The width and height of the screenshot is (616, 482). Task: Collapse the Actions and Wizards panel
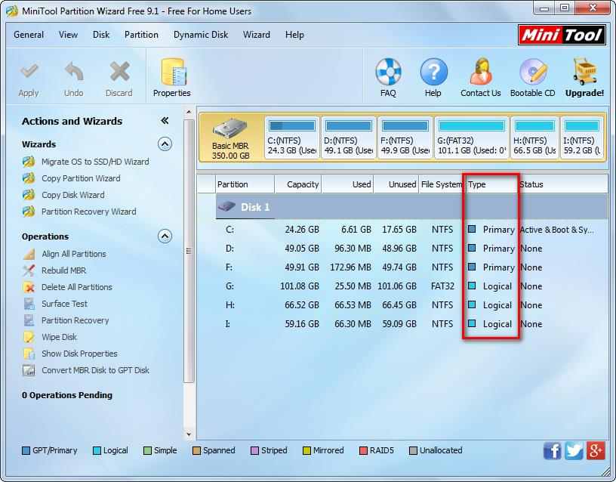point(165,121)
